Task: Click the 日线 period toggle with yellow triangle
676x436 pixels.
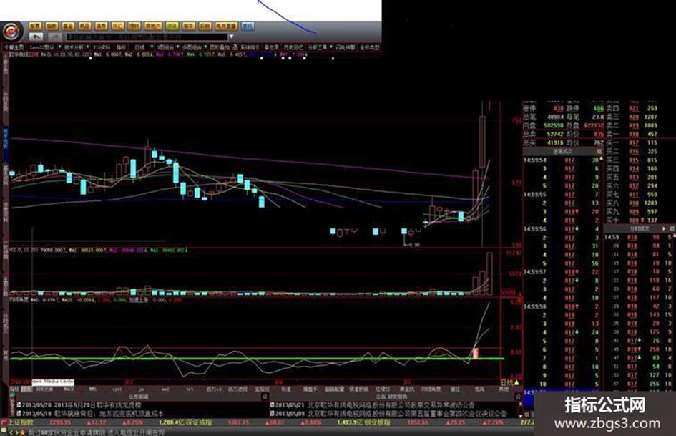Action: coord(509,382)
